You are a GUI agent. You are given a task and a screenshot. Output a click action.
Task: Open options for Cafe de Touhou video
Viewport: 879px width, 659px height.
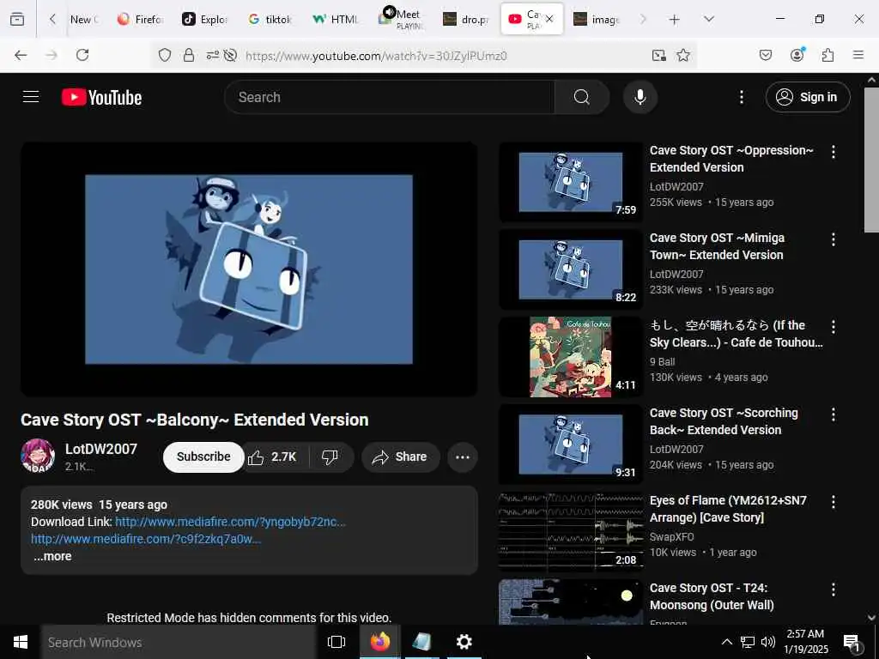click(x=833, y=327)
